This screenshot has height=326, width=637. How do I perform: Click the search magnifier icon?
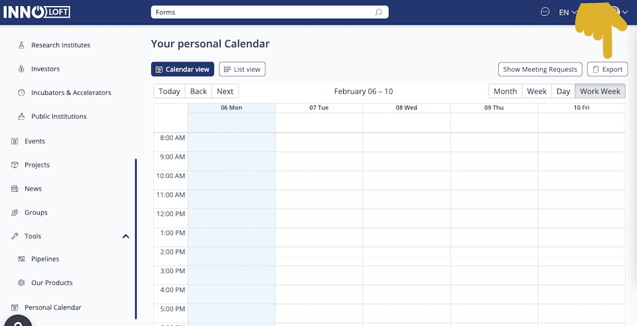(378, 12)
